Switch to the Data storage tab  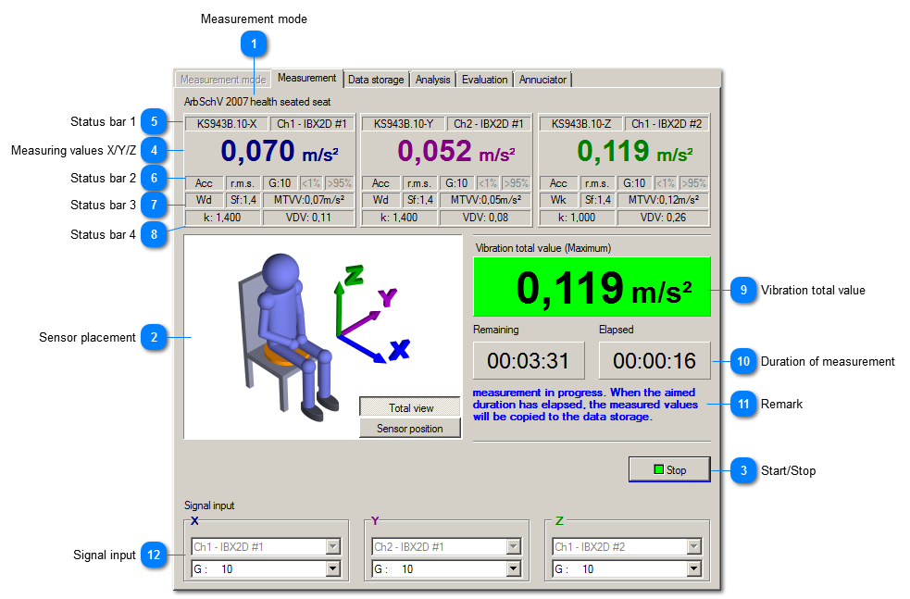click(376, 80)
